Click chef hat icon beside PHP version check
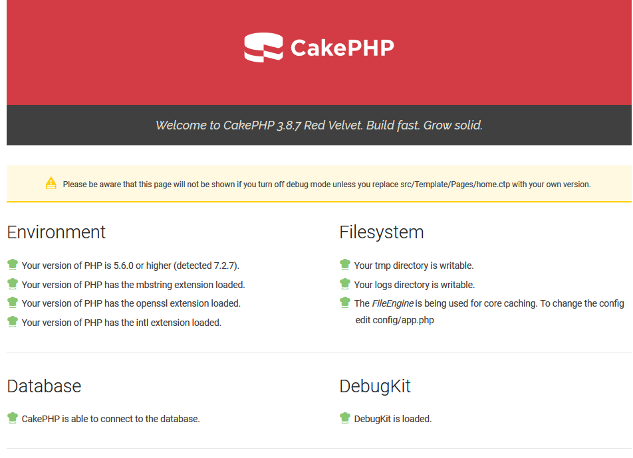 coord(13,265)
